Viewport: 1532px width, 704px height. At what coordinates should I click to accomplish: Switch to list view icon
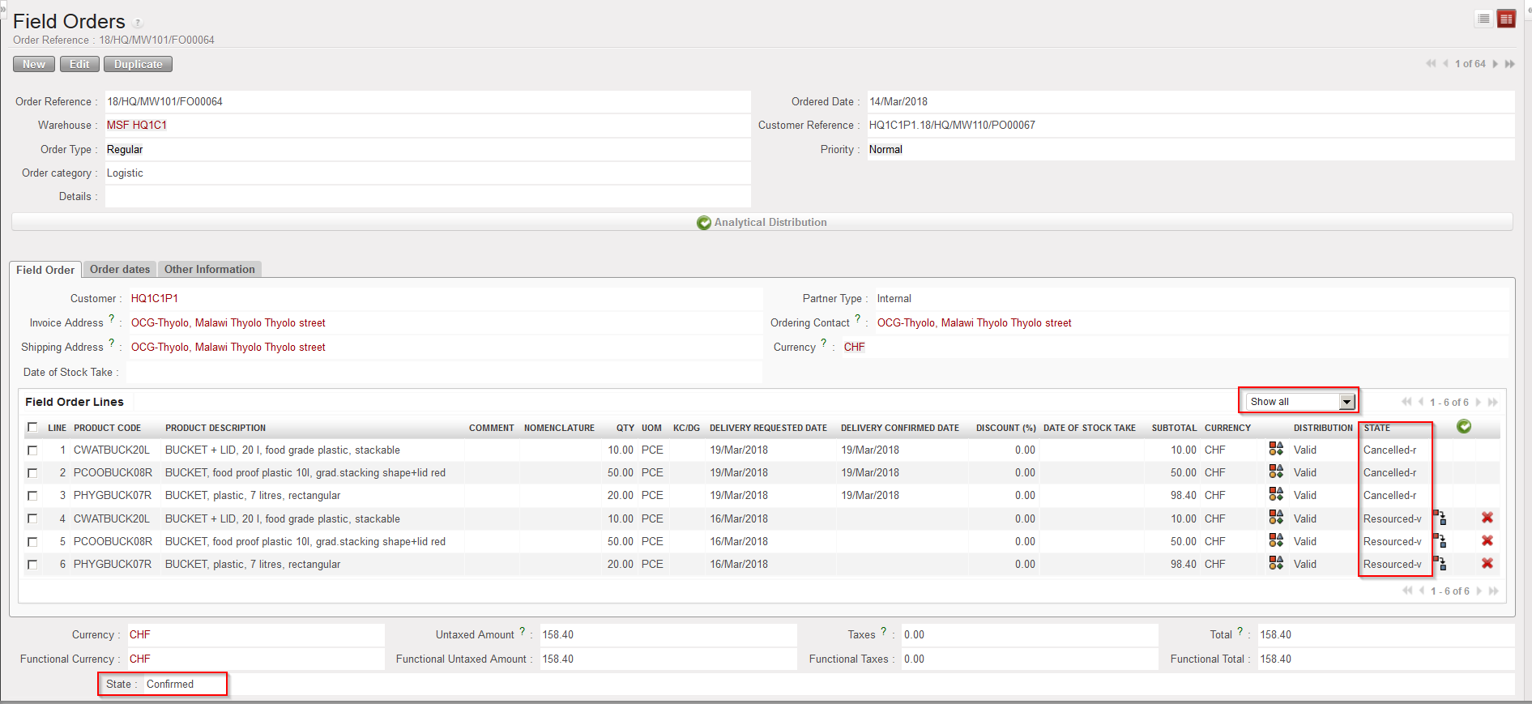point(1483,19)
